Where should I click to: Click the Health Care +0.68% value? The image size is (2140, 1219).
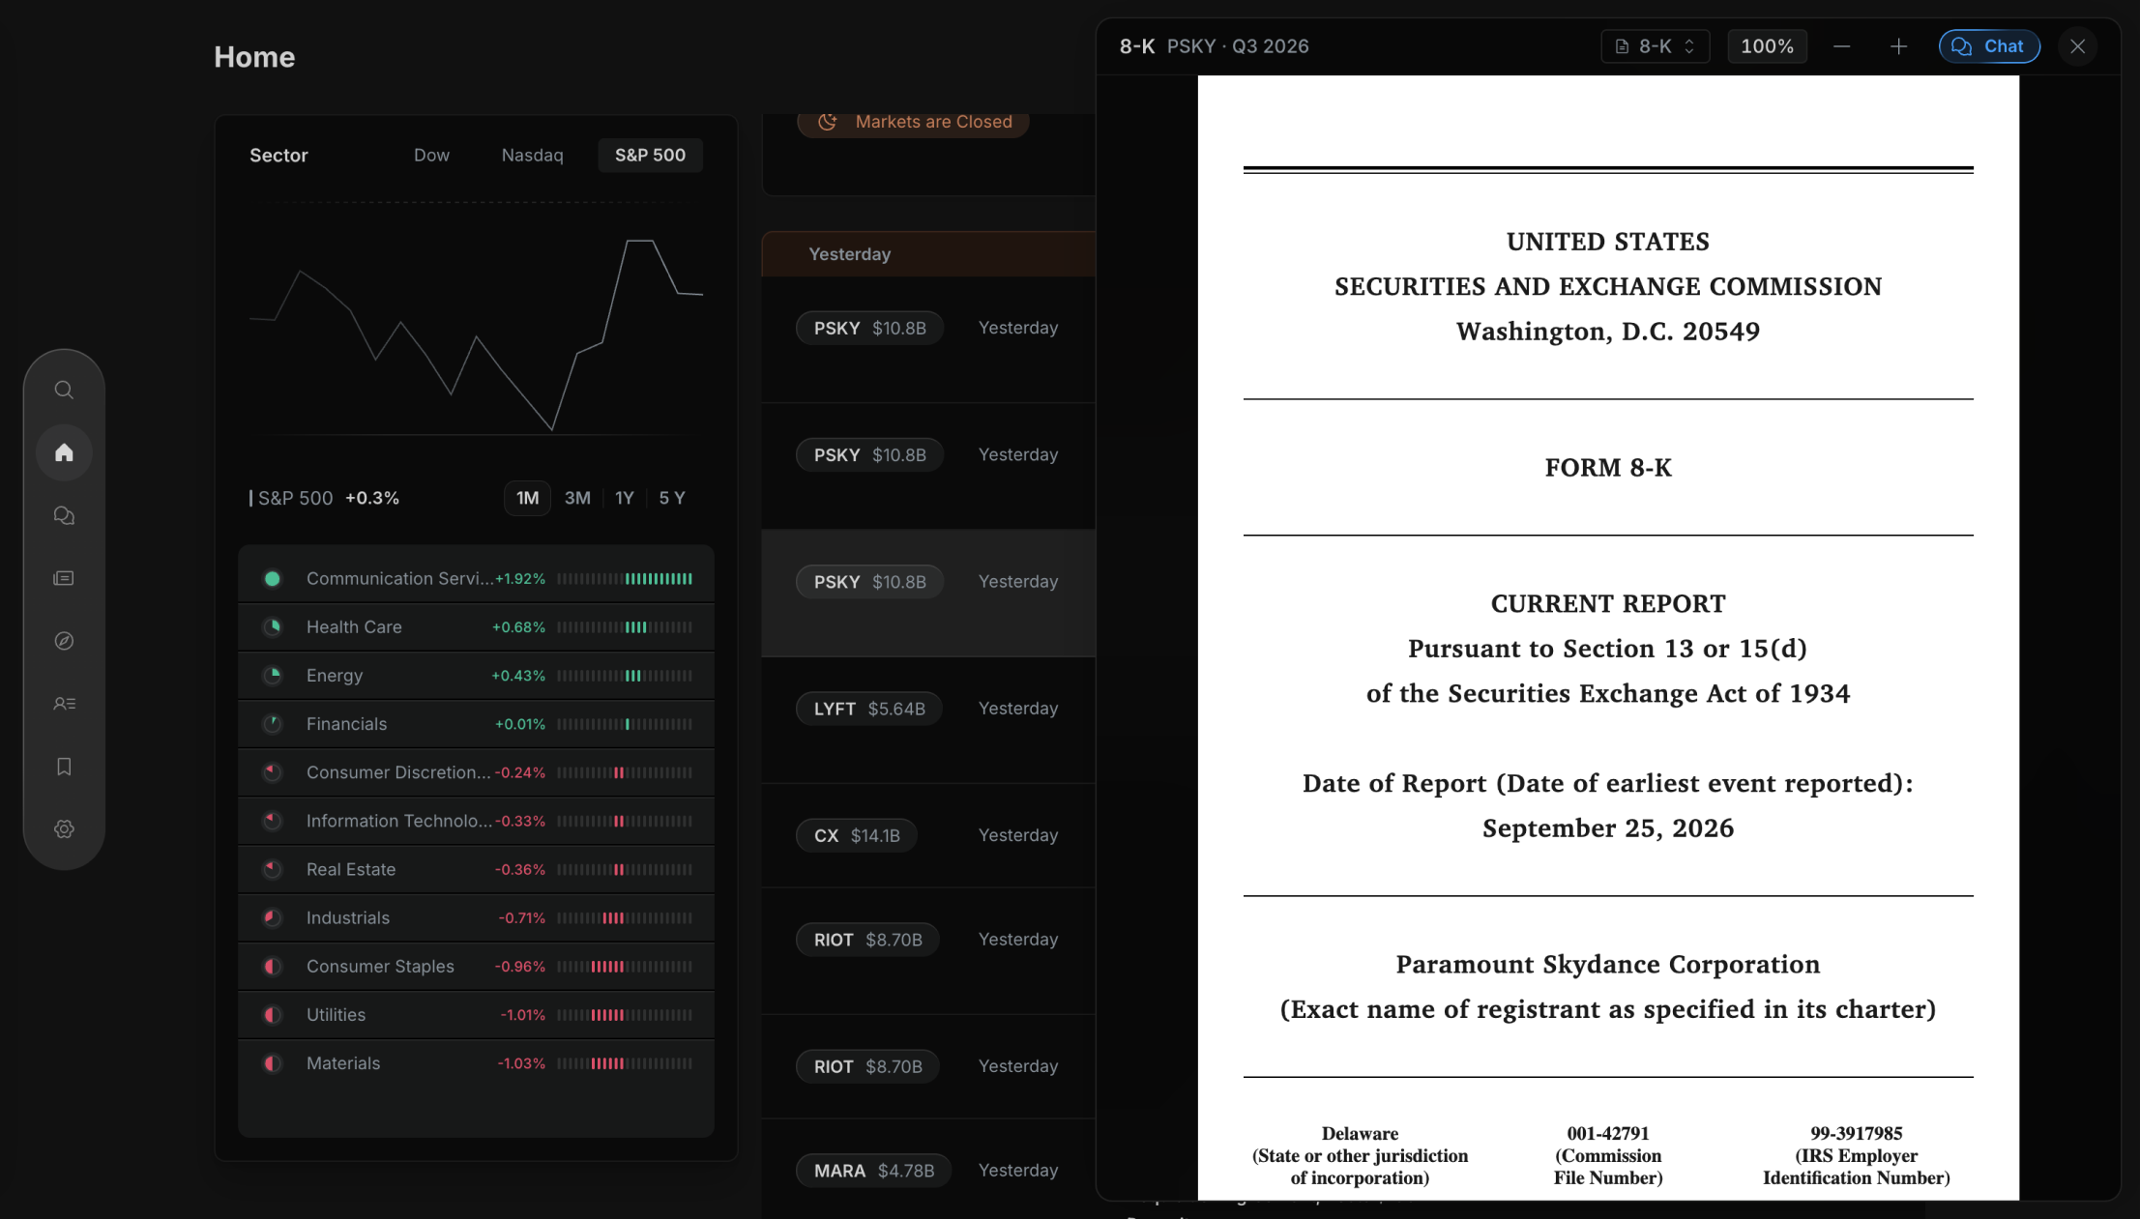[518, 627]
